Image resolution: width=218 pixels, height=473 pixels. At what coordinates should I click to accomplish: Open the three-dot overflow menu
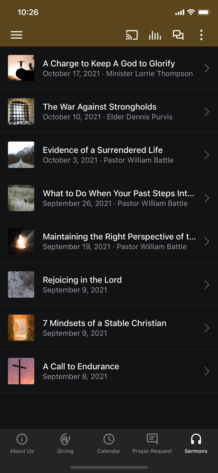pyautogui.click(x=201, y=35)
